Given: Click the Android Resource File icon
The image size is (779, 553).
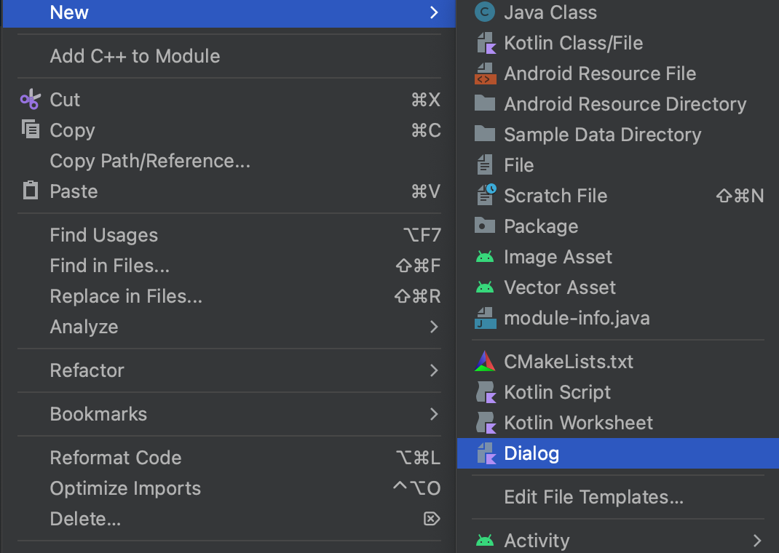Looking at the screenshot, I should point(486,73).
